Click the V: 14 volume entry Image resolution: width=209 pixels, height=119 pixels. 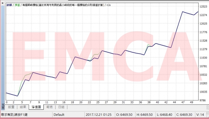click(x=200, y=115)
